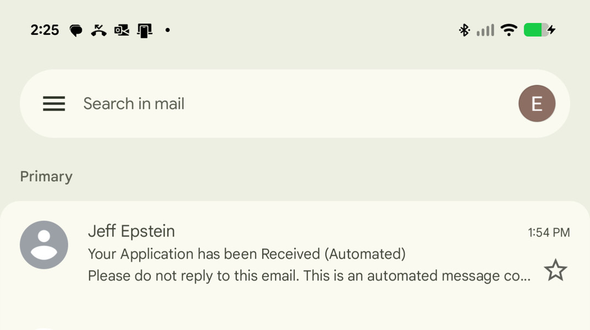
Task: Tap the Primary inbox category label
Action: [46, 177]
